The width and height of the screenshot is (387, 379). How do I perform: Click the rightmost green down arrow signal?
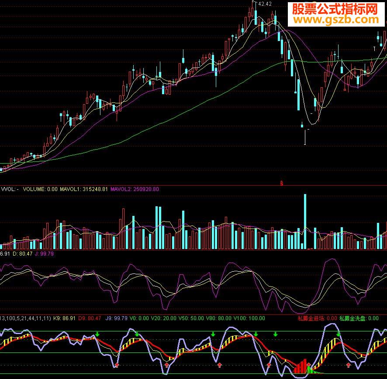pyautogui.click(x=339, y=334)
